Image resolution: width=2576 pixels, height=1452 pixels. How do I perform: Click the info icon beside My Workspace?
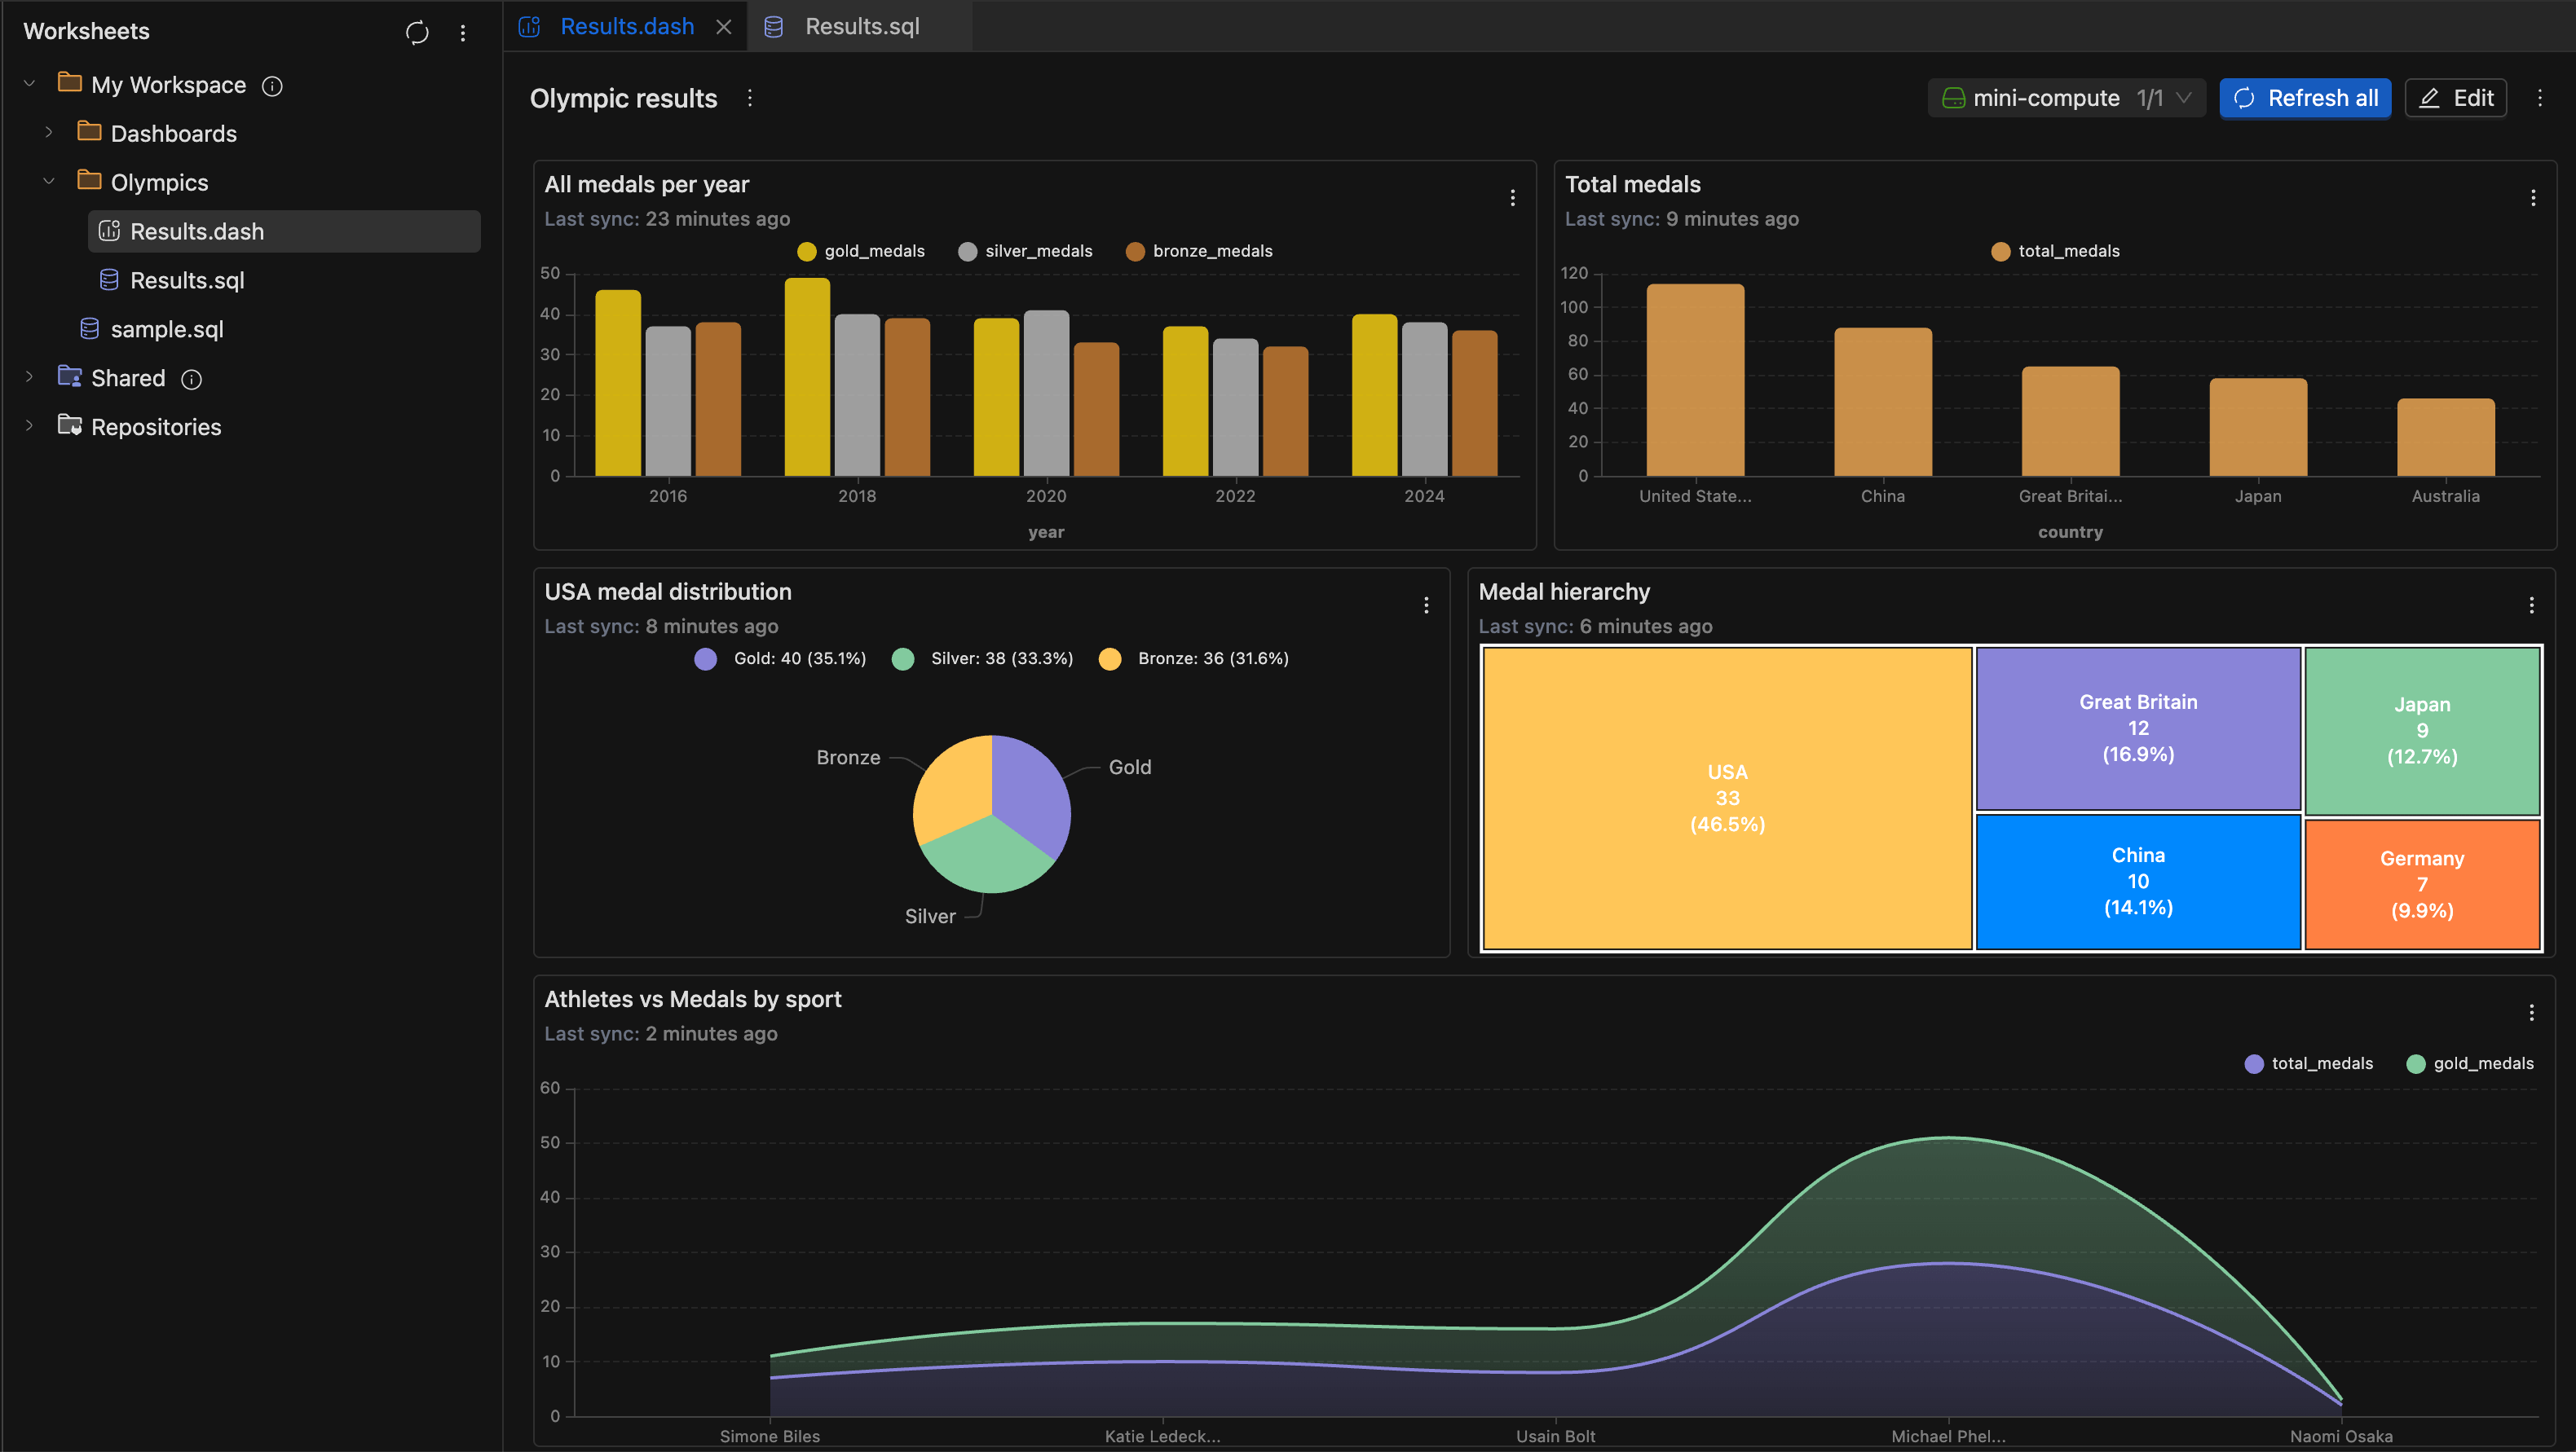click(272, 85)
